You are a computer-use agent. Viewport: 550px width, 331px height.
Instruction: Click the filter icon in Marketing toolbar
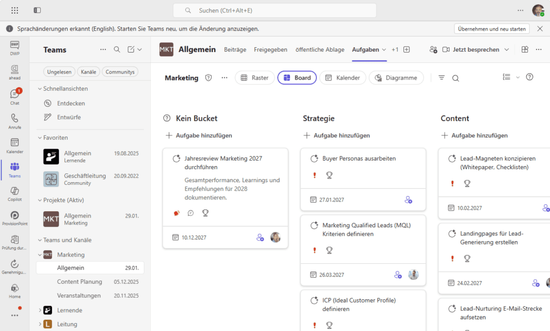442,77
